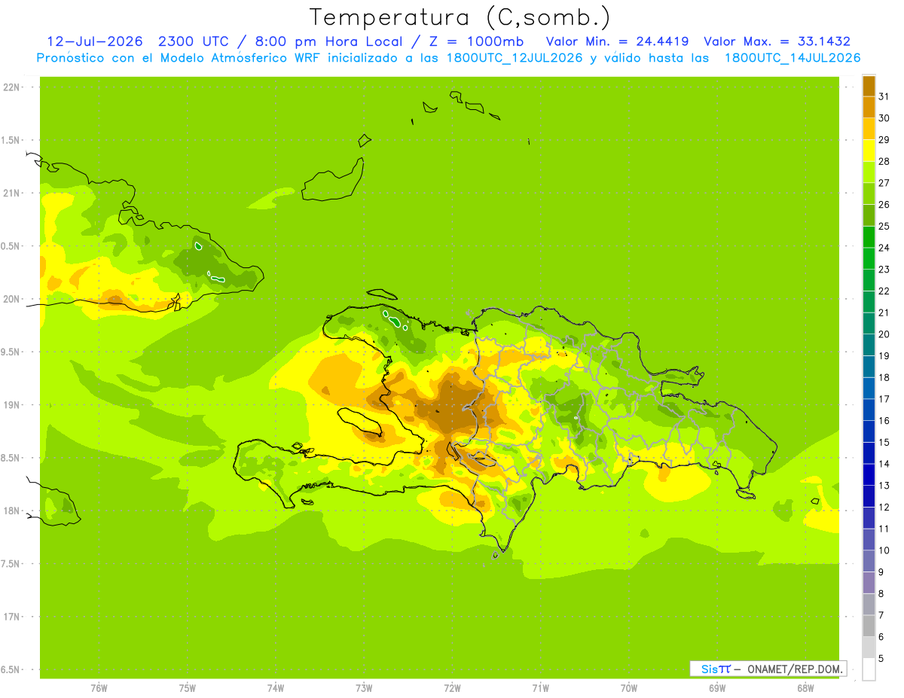Click the purple swatch between 8 and 9
Viewport: 904px width, 698px height.
pos(869,583)
